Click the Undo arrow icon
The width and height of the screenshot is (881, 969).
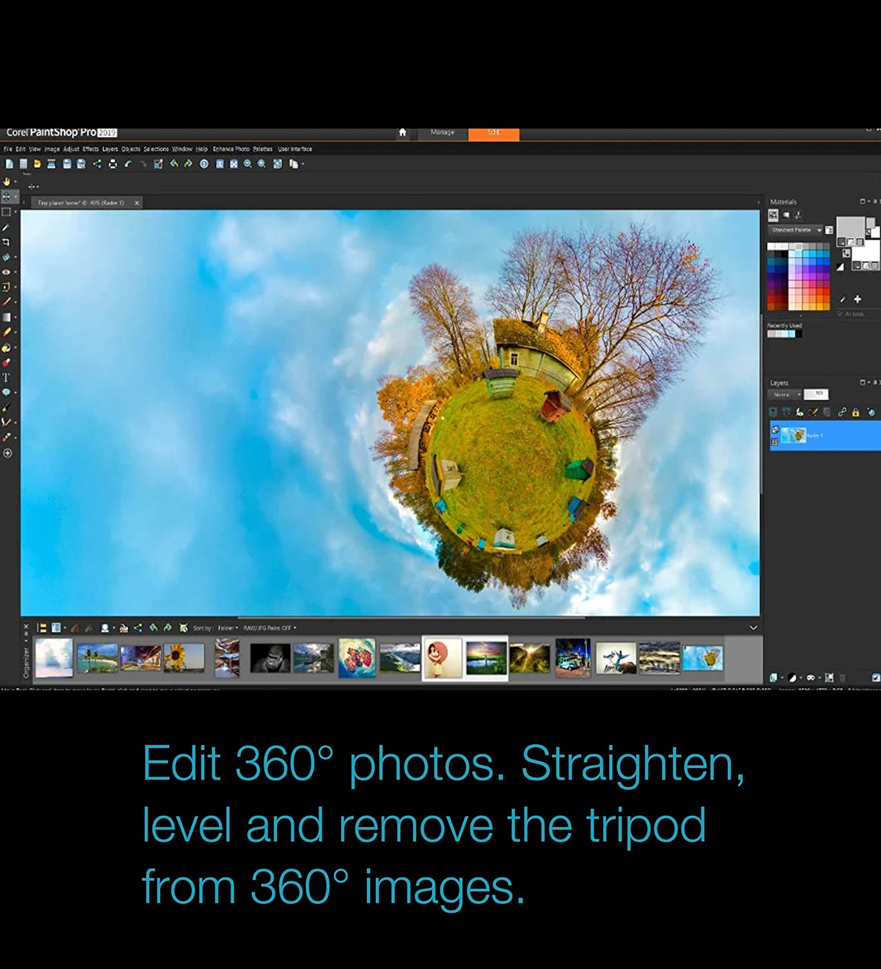click(128, 164)
